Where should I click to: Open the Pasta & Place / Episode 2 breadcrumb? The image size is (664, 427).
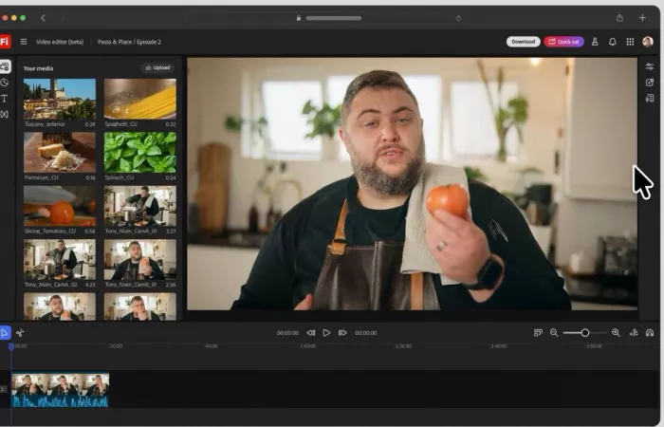click(130, 42)
